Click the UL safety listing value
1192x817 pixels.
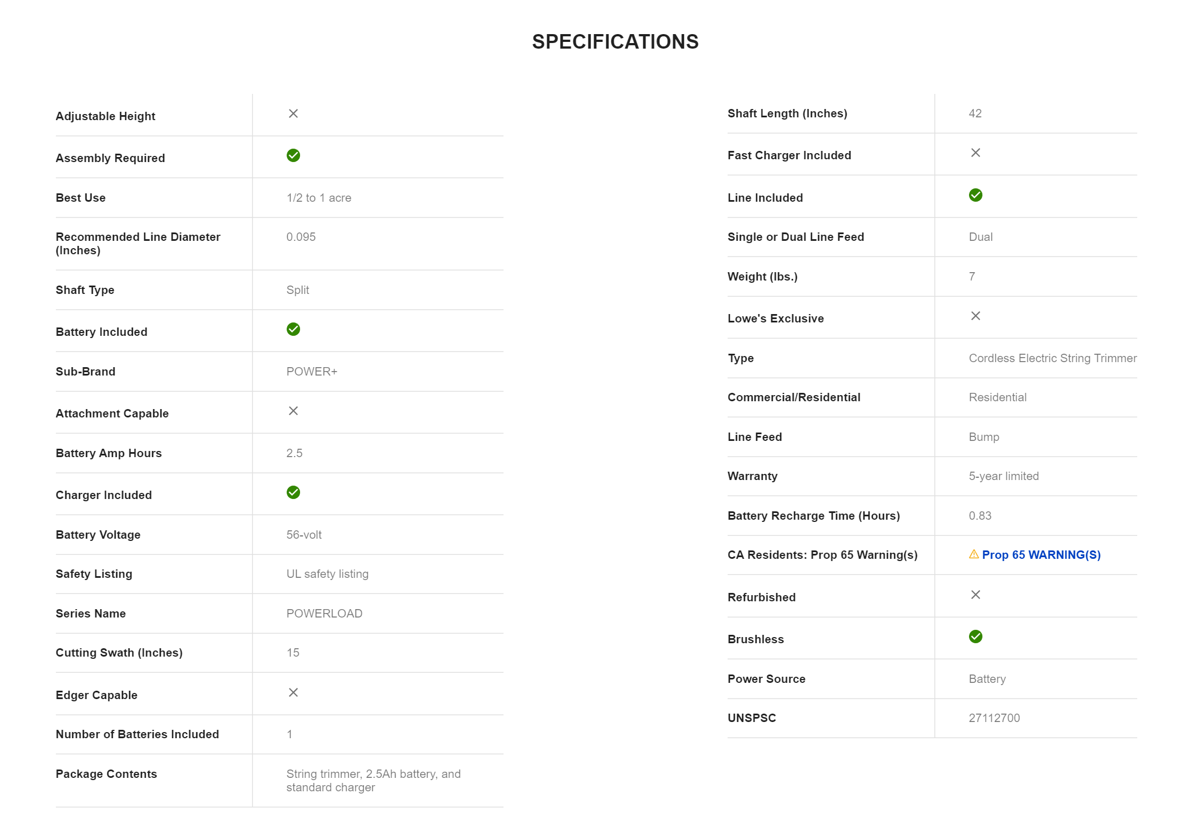[x=327, y=574]
